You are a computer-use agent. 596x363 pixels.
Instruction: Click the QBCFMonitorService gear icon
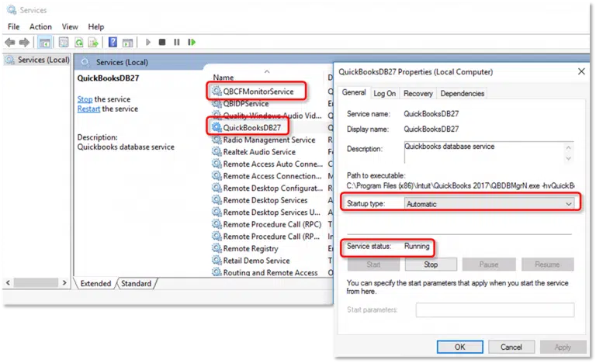217,92
